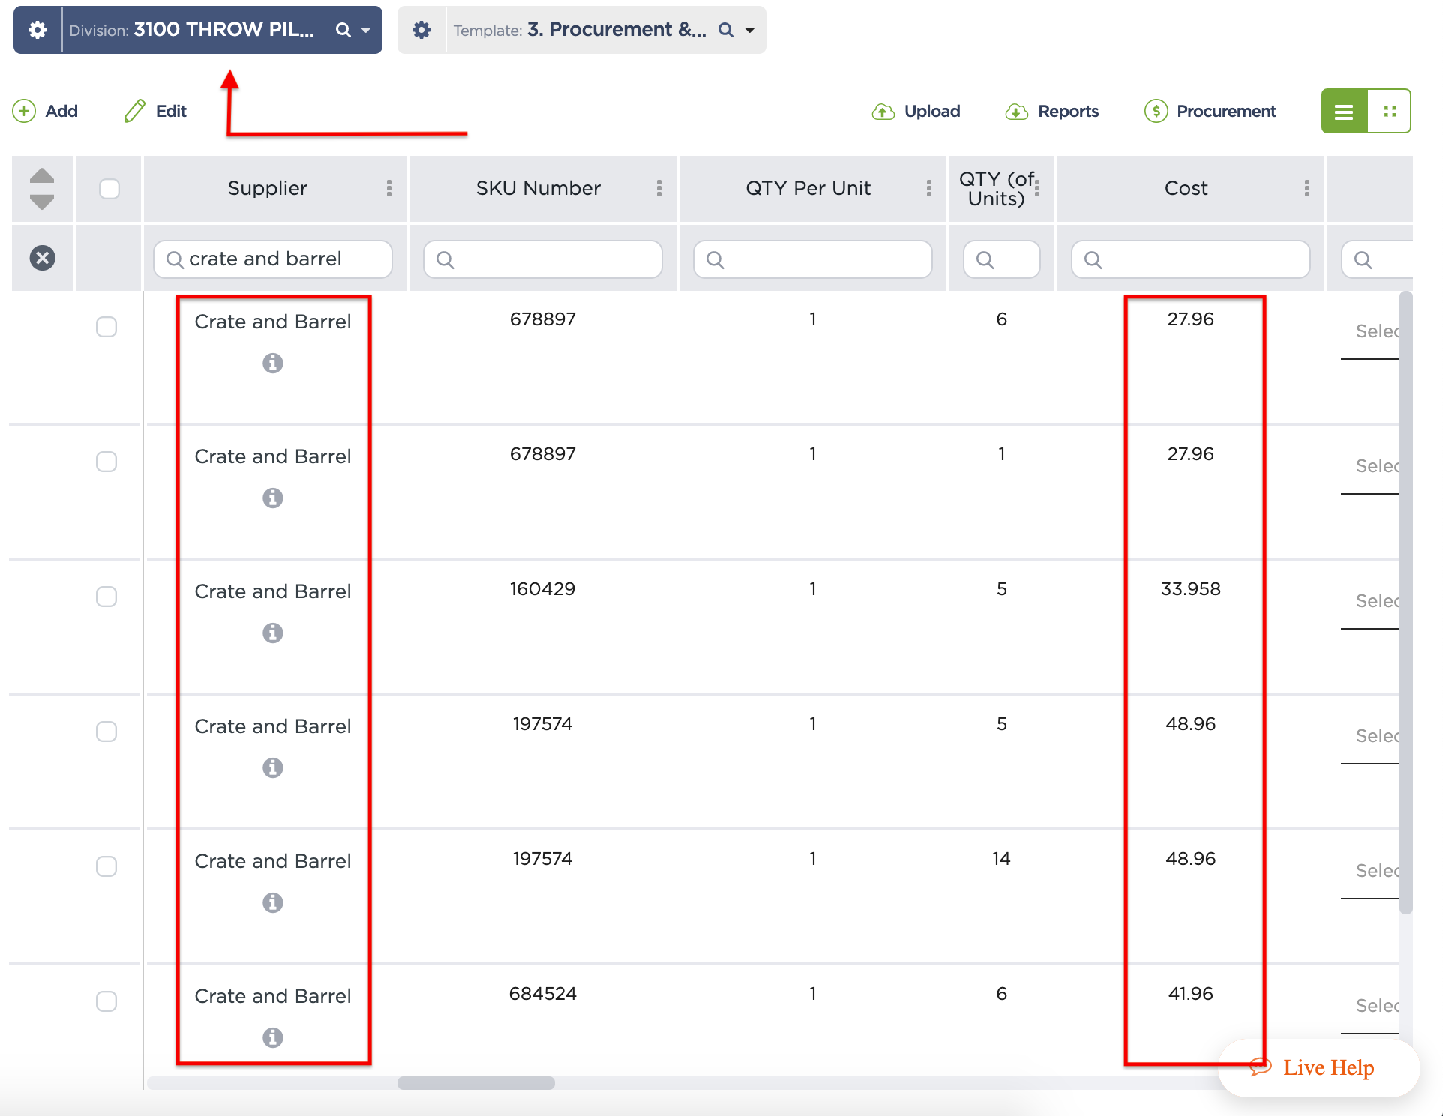Viewport: 1443px width, 1116px height.
Task: View info for first Crate and Barrel row
Action: [273, 364]
